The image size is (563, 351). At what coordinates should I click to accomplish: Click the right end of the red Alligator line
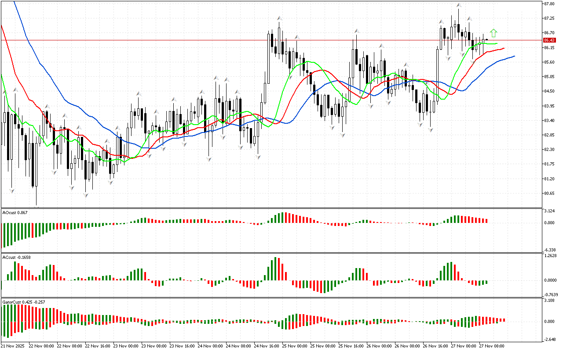tap(503, 48)
